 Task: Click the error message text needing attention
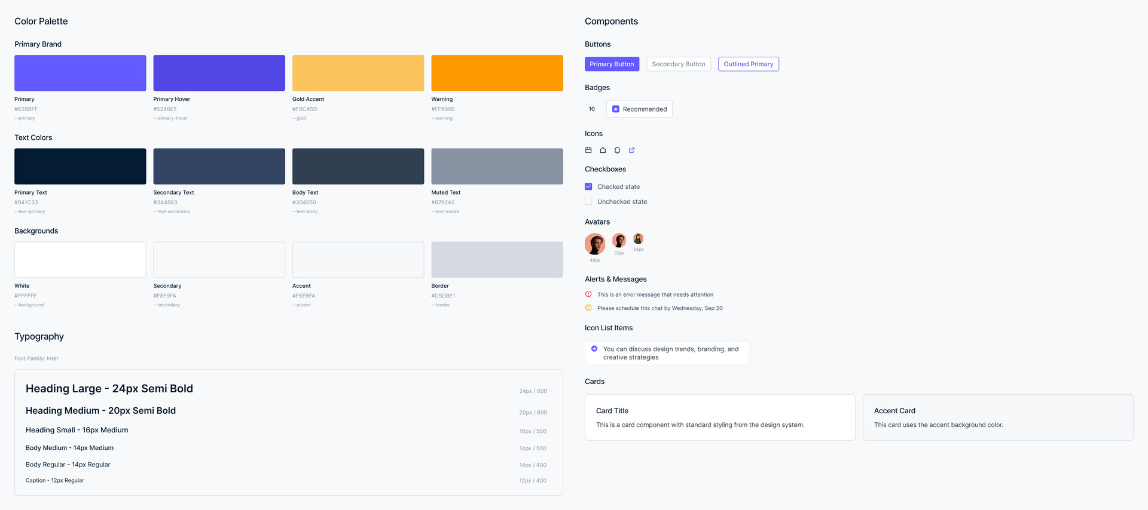pyautogui.click(x=655, y=294)
